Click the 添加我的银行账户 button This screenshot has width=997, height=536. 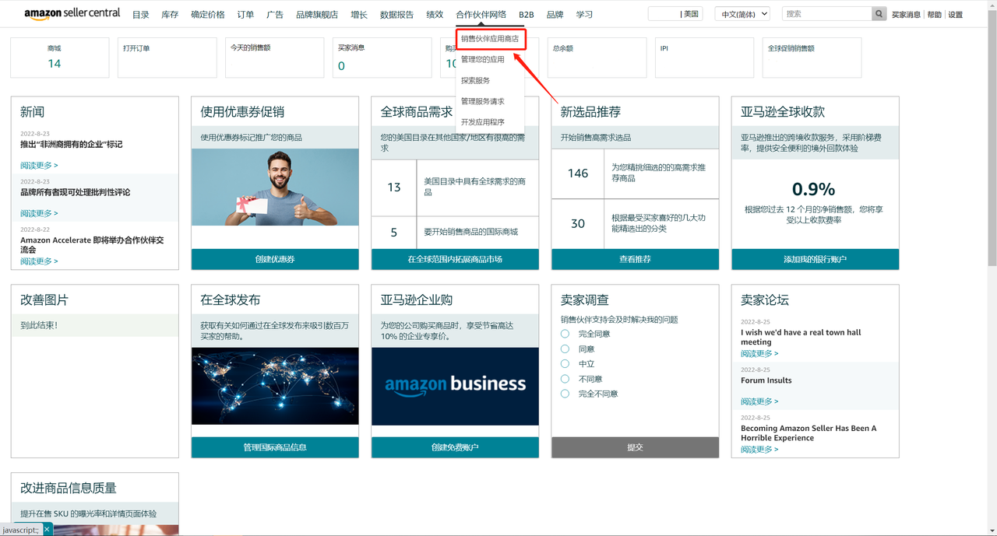(x=815, y=259)
